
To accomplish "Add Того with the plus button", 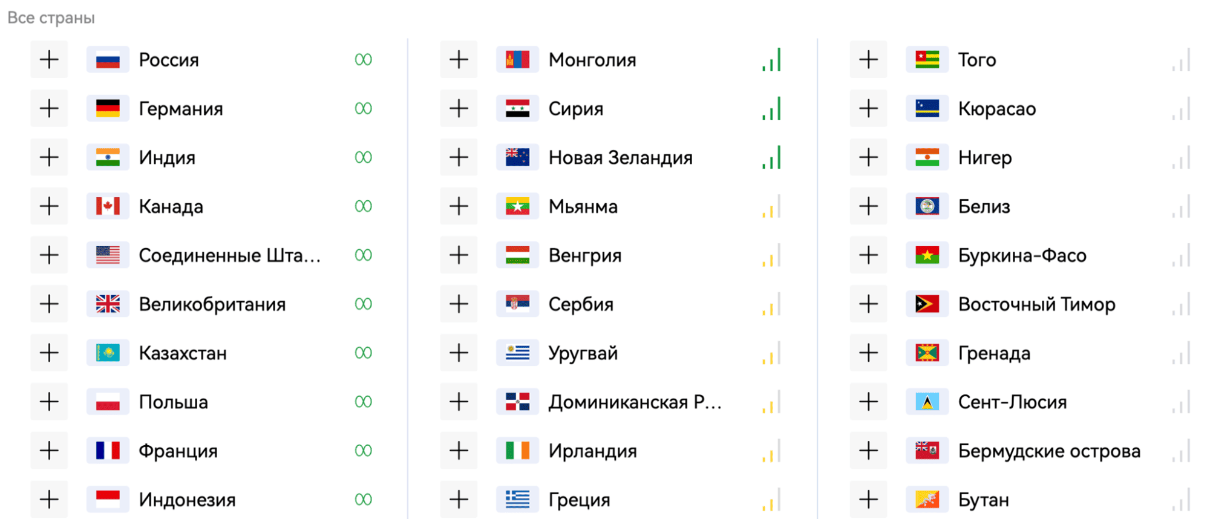I will point(868,59).
